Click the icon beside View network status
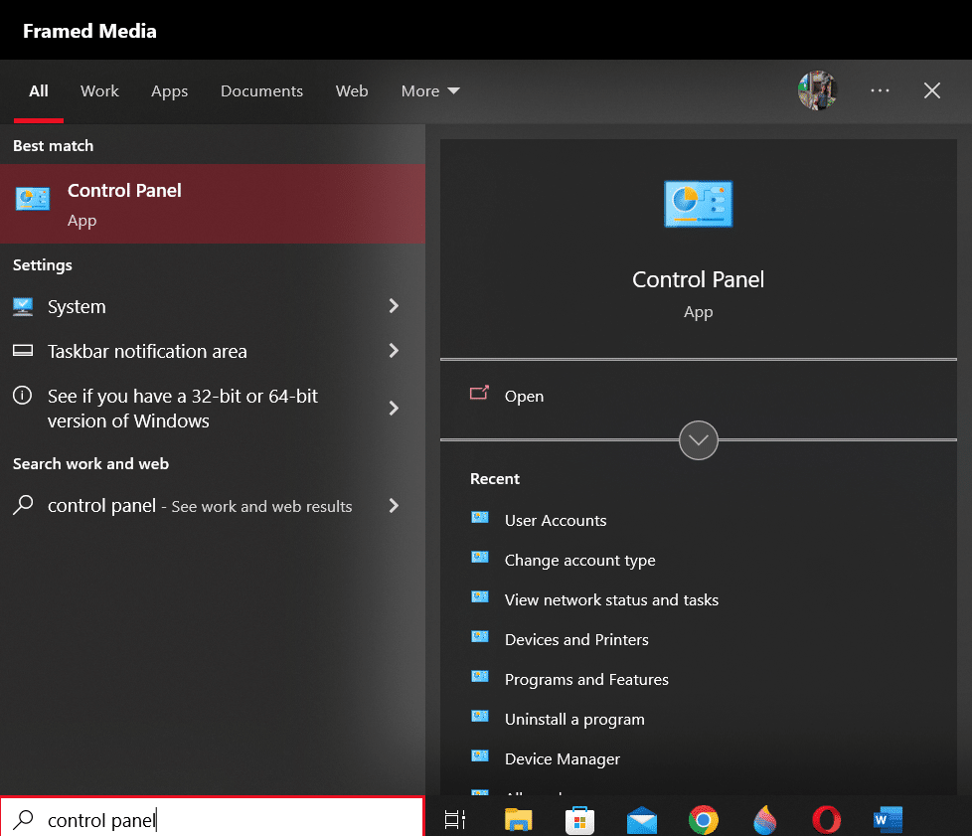The image size is (972, 836). click(480, 596)
